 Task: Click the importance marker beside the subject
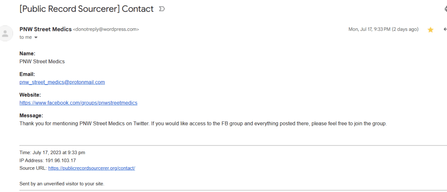[x=162, y=9]
